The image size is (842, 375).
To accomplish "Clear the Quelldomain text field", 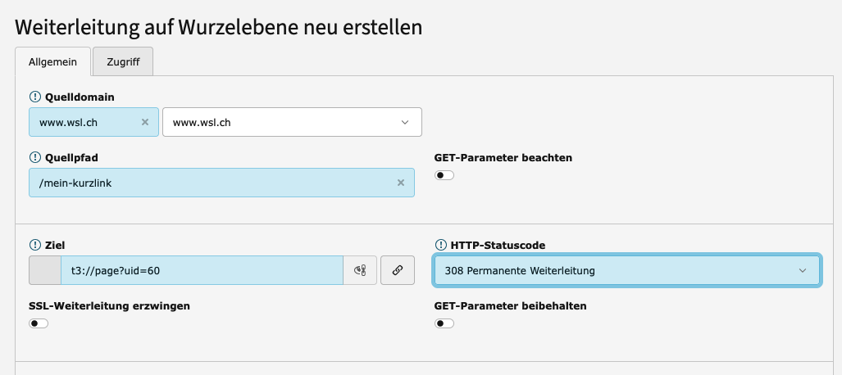I will pyautogui.click(x=145, y=122).
